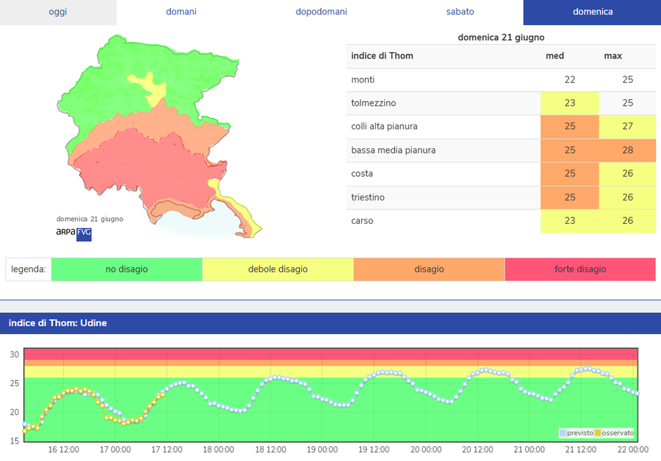This screenshot has width=661, height=461.
Task: Click the y-axis label 15
Action: pyautogui.click(x=15, y=440)
